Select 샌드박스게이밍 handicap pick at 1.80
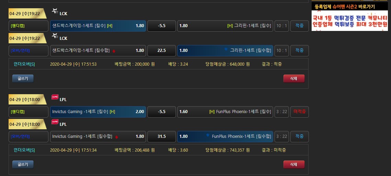 (98, 26)
